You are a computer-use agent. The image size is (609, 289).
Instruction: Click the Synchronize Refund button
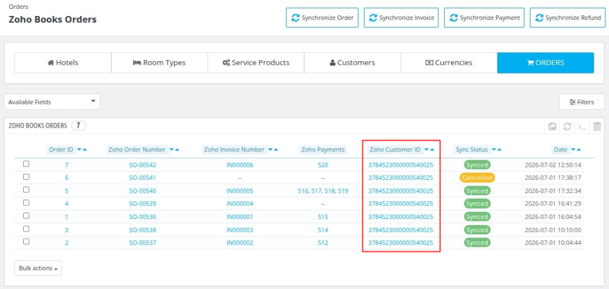point(568,18)
